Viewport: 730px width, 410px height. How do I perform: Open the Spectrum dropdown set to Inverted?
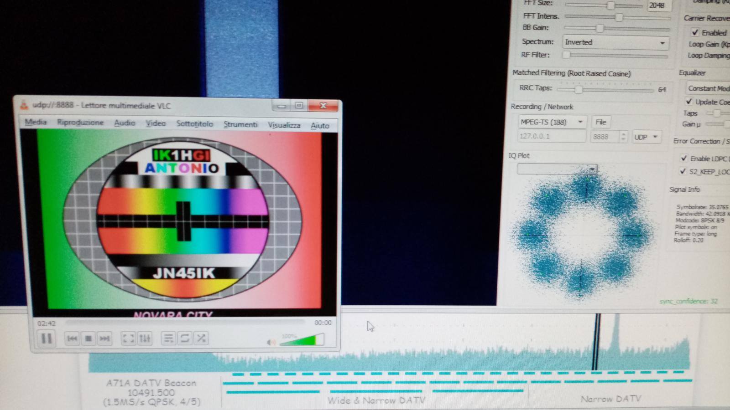pyautogui.click(x=615, y=42)
